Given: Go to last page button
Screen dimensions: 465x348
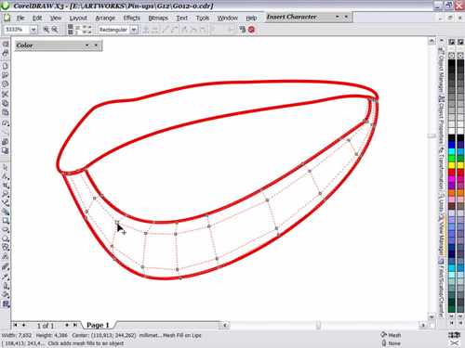Looking at the screenshot, I should (x=75, y=325).
